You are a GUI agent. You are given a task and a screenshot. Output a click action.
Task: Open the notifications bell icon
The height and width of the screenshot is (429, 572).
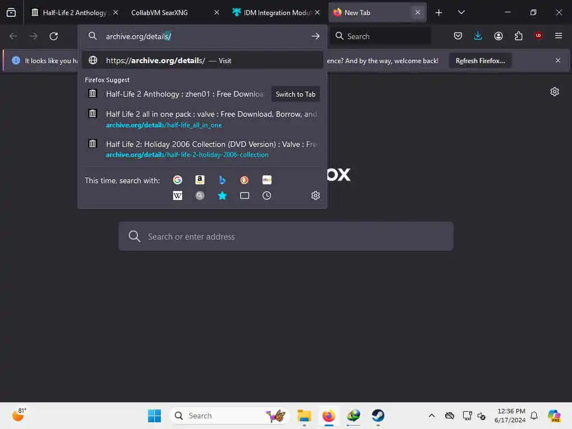click(534, 416)
